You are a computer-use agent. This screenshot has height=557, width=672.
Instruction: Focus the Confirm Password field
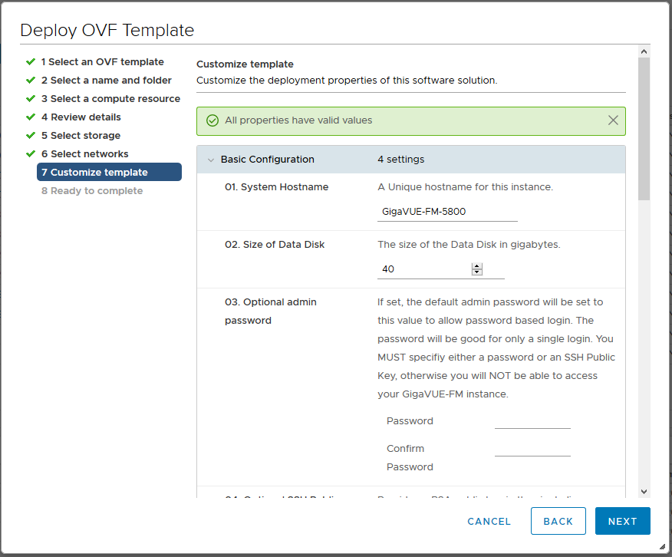(x=532, y=449)
